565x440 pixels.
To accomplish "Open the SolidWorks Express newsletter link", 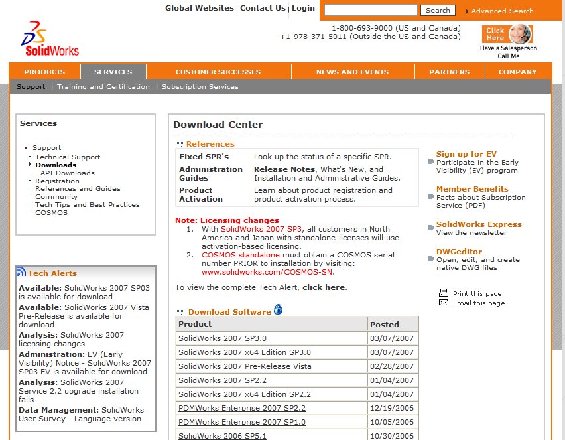I will tap(479, 224).
